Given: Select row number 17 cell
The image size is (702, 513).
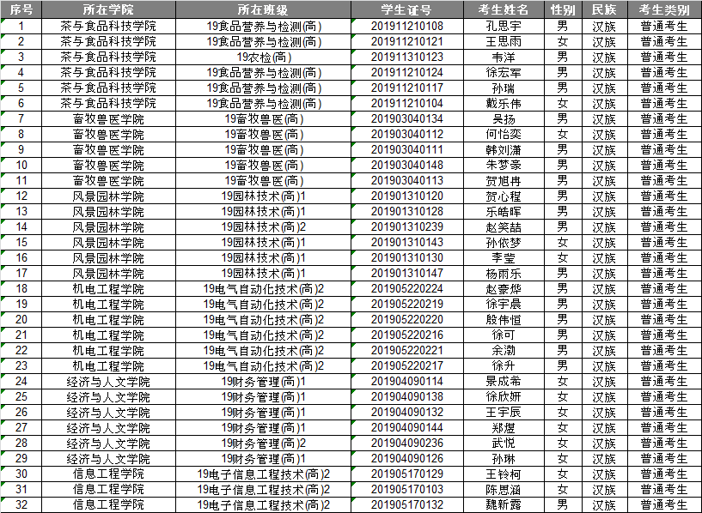Looking at the screenshot, I should [21, 273].
